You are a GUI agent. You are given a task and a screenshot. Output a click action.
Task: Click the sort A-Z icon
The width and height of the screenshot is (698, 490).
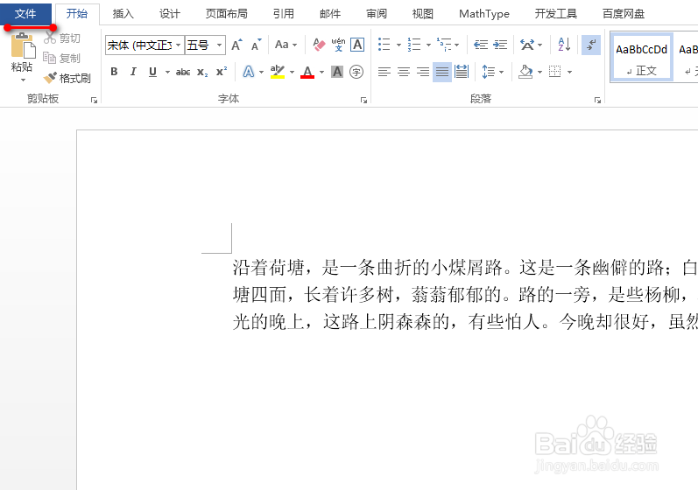point(564,45)
